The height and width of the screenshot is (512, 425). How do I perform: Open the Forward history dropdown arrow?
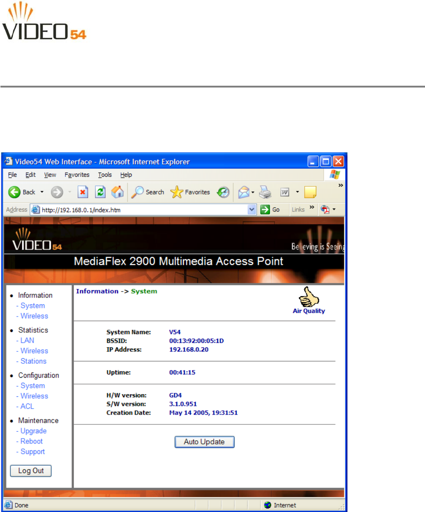click(x=69, y=192)
